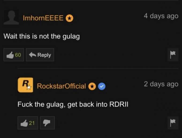
Task: Click the 21 likes count on reply
Action: pyautogui.click(x=32, y=123)
